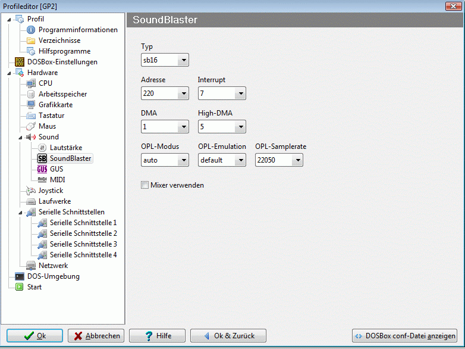
Task: Click the green Start play icon
Action: 20,287
